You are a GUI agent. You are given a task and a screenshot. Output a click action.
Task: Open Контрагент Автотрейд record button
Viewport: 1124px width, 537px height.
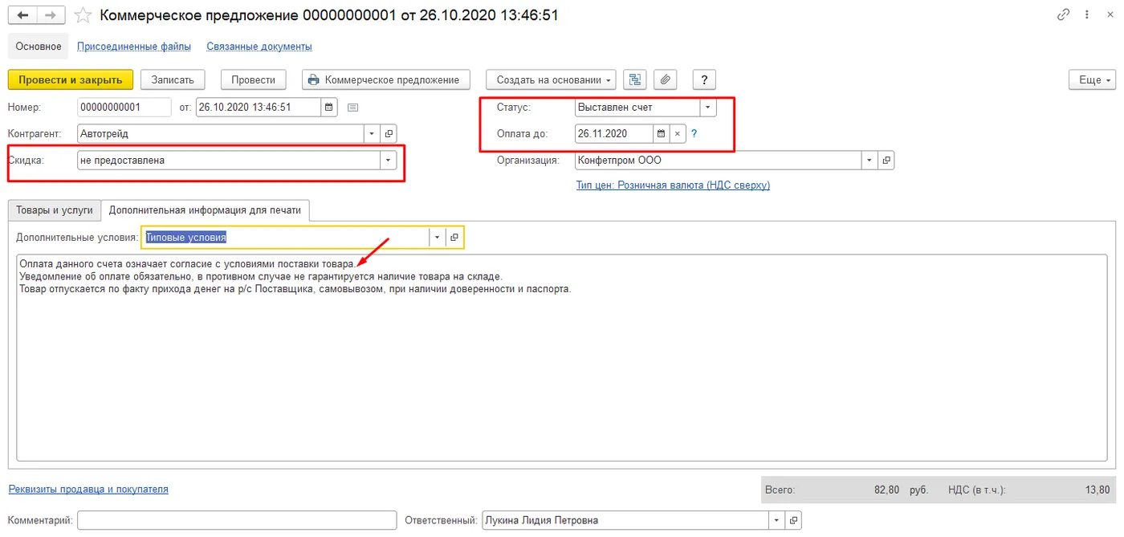[389, 133]
